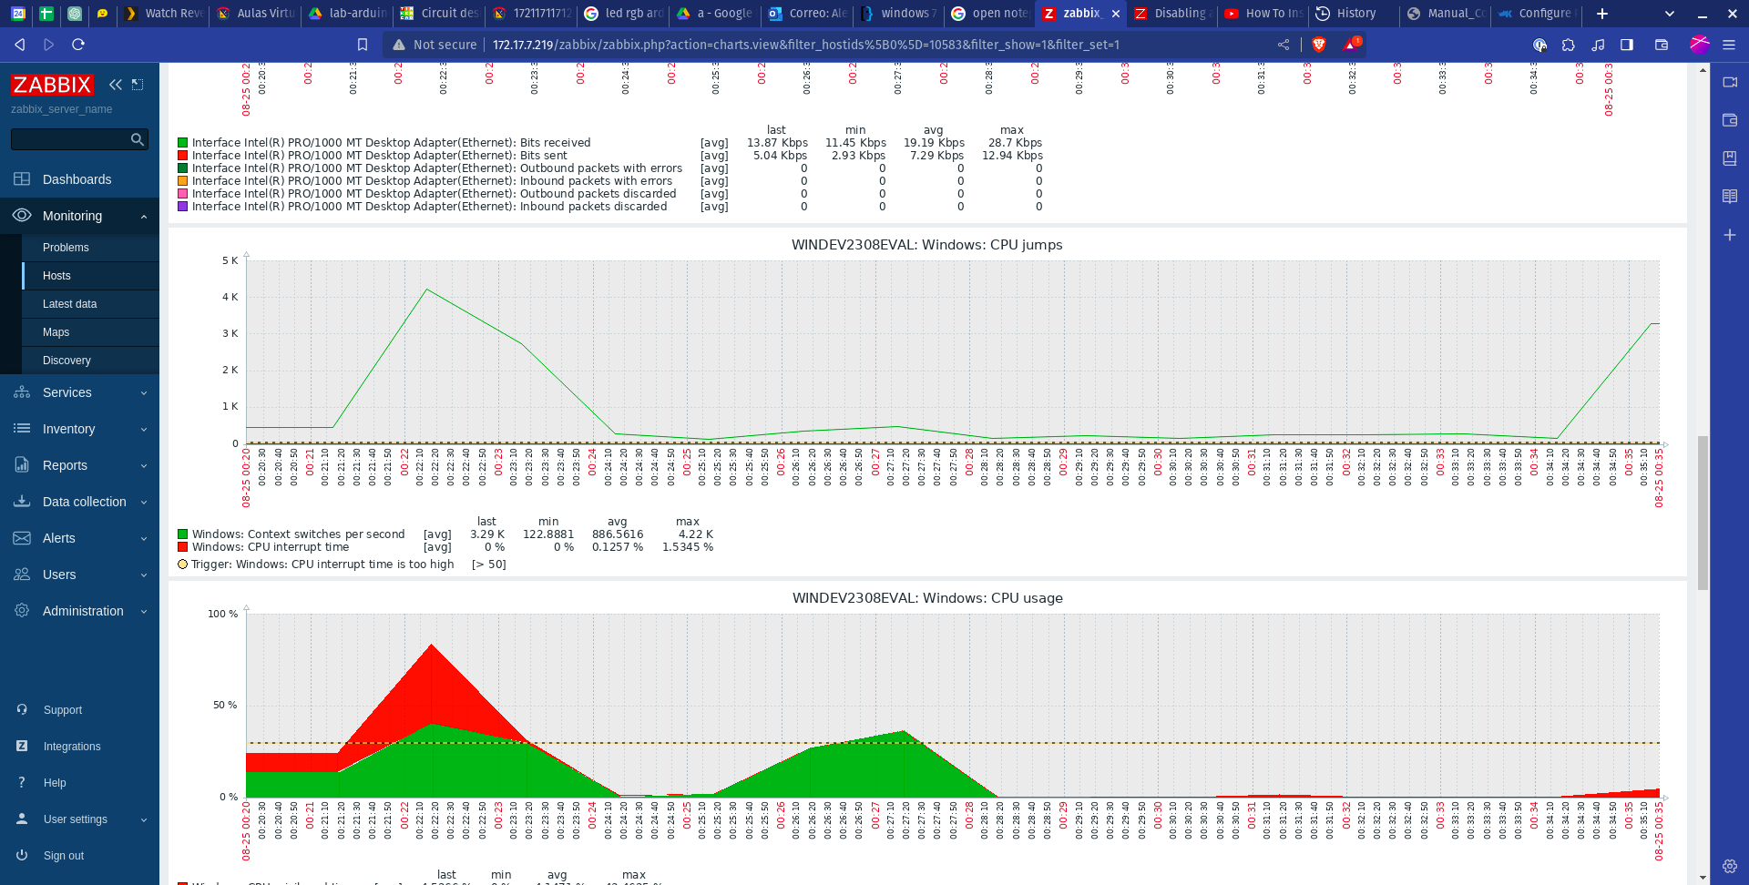This screenshot has width=1749, height=885.
Task: Click the red Bits sent legend swatch
Action: click(182, 156)
